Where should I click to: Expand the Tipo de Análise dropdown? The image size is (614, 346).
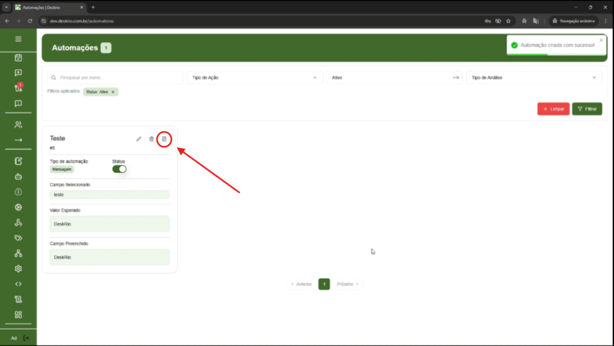pyautogui.click(x=534, y=77)
